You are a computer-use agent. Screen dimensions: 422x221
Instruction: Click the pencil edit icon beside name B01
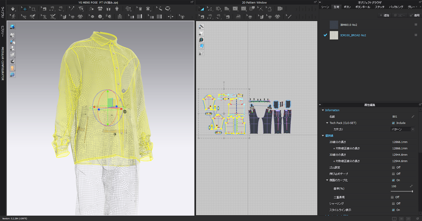point(413,117)
